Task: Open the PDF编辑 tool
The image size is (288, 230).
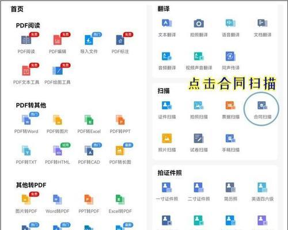Action: [x=58, y=40]
